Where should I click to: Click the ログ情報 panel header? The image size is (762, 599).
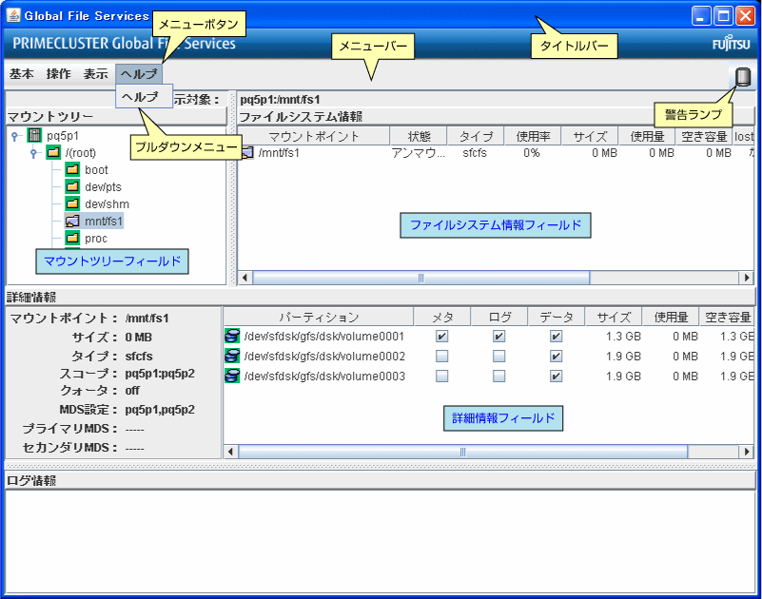pyautogui.click(x=380, y=480)
